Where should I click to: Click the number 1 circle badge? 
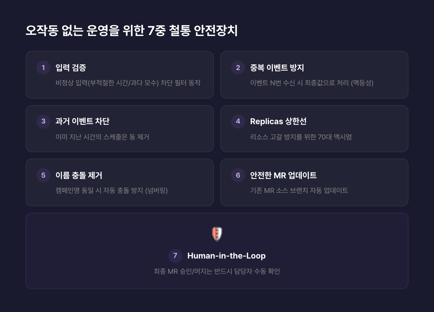coord(43,67)
